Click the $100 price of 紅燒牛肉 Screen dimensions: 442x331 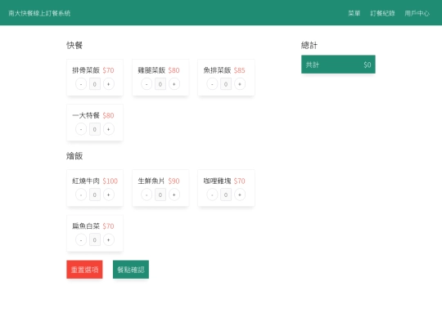[x=110, y=181]
